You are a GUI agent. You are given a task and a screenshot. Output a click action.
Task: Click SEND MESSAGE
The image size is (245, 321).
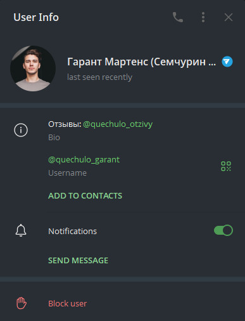pos(78,261)
